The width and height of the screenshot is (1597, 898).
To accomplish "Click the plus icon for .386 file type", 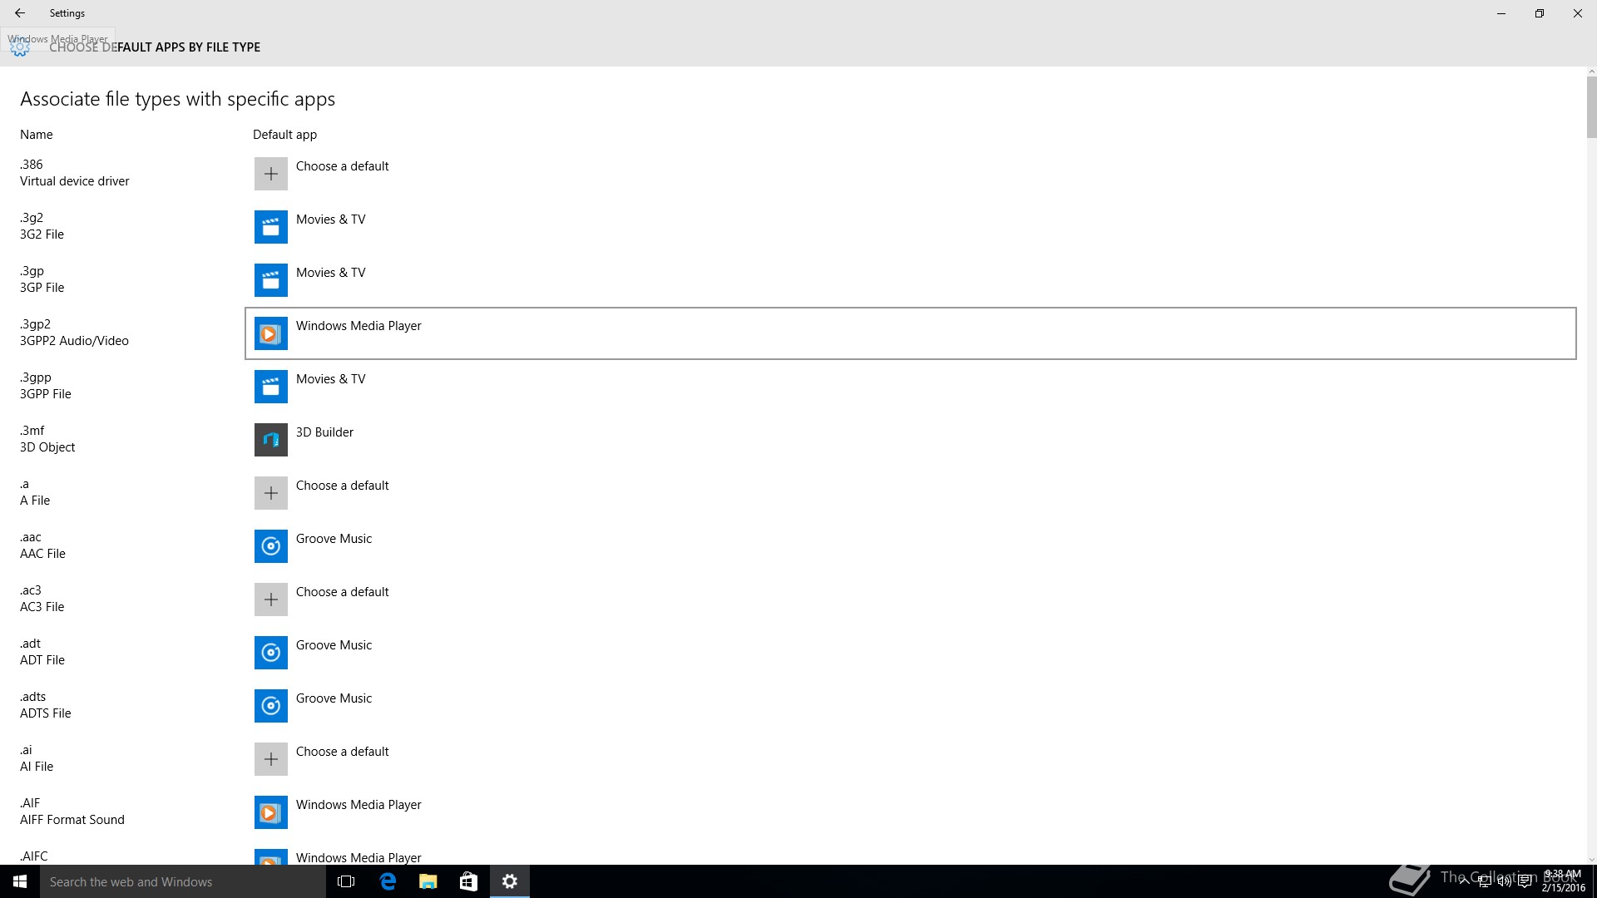I will (270, 174).
